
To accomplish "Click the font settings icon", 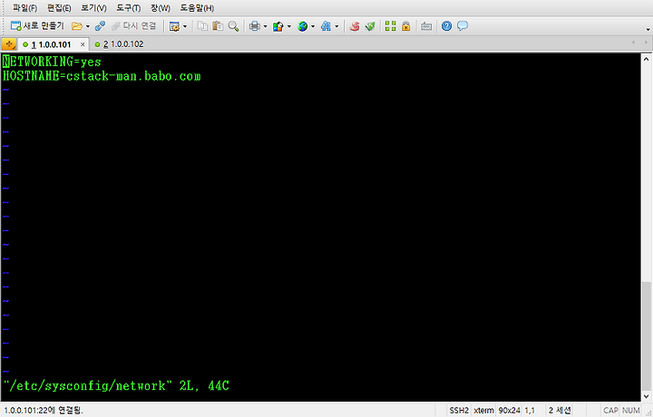I will click(x=326, y=26).
